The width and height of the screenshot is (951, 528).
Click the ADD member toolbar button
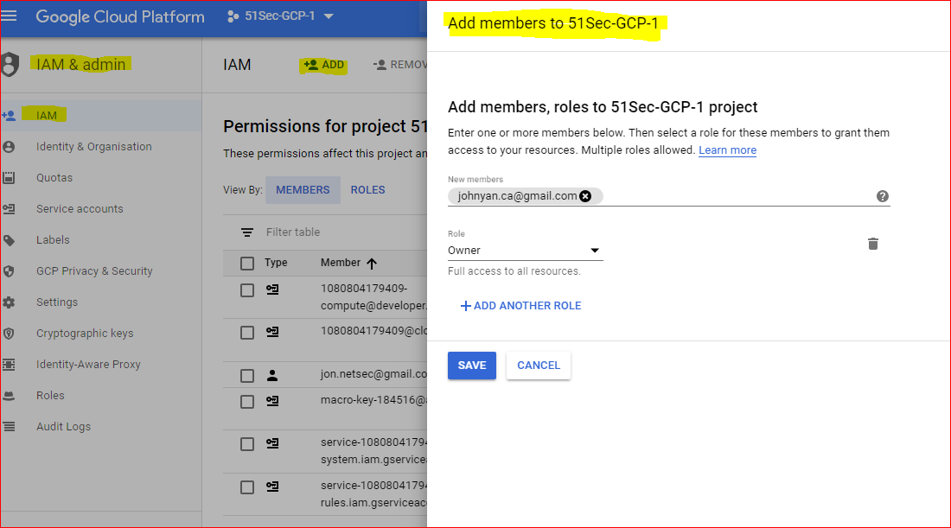pos(324,65)
